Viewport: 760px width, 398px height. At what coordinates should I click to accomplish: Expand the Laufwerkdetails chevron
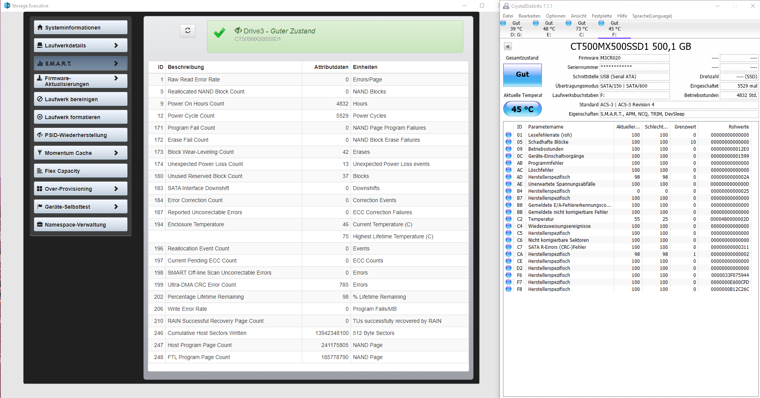click(x=116, y=45)
